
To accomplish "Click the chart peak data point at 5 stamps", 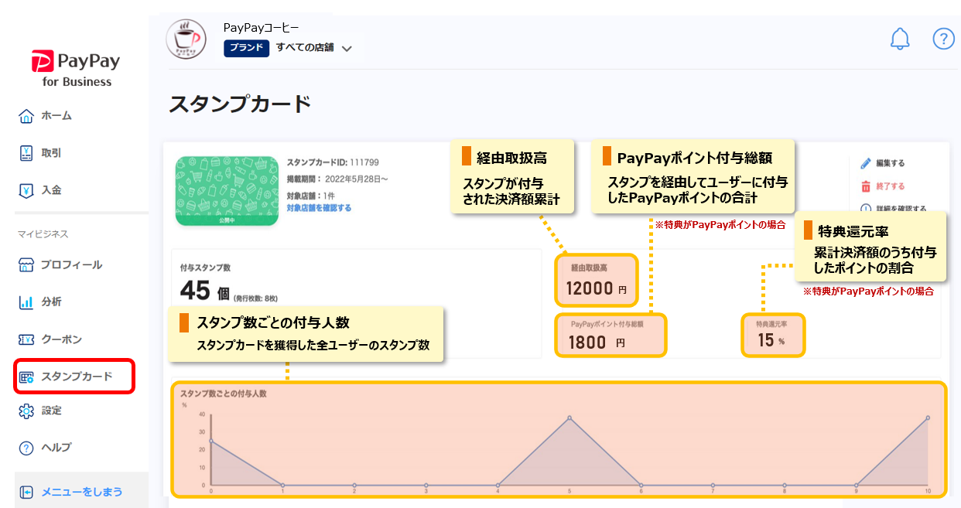I will click(569, 418).
